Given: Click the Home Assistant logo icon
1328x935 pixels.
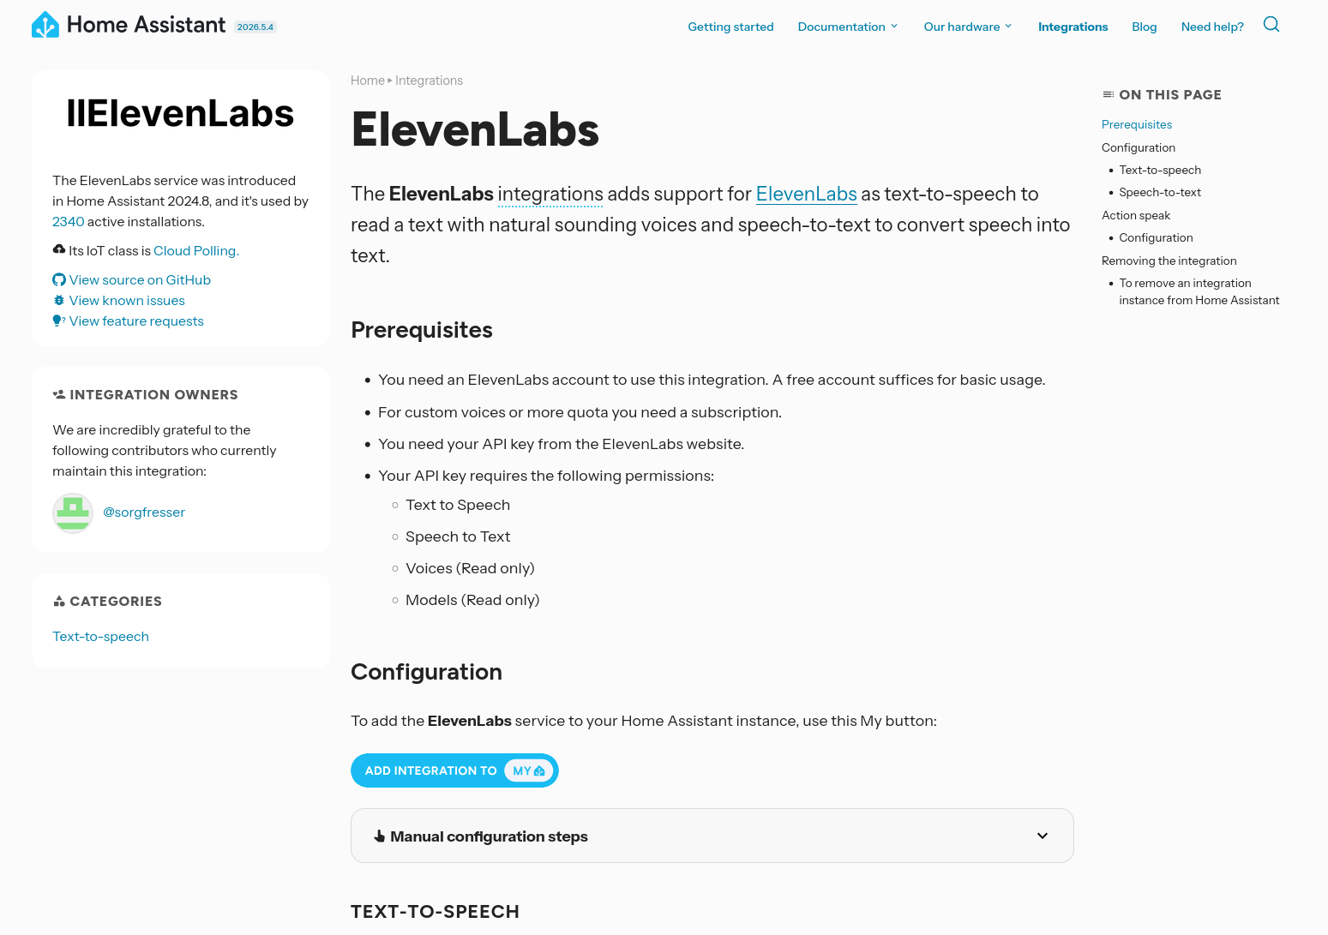Looking at the screenshot, I should [45, 25].
